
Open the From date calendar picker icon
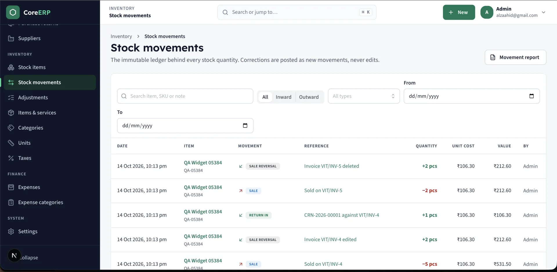pos(531,96)
